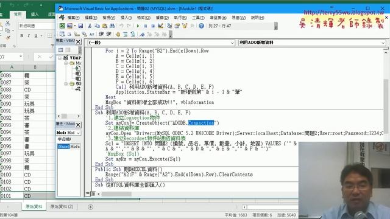Image resolution: width=390 pixels, height=219 pixels.
Task: Redo the last edit in the VBA editor
Action: 129,26
